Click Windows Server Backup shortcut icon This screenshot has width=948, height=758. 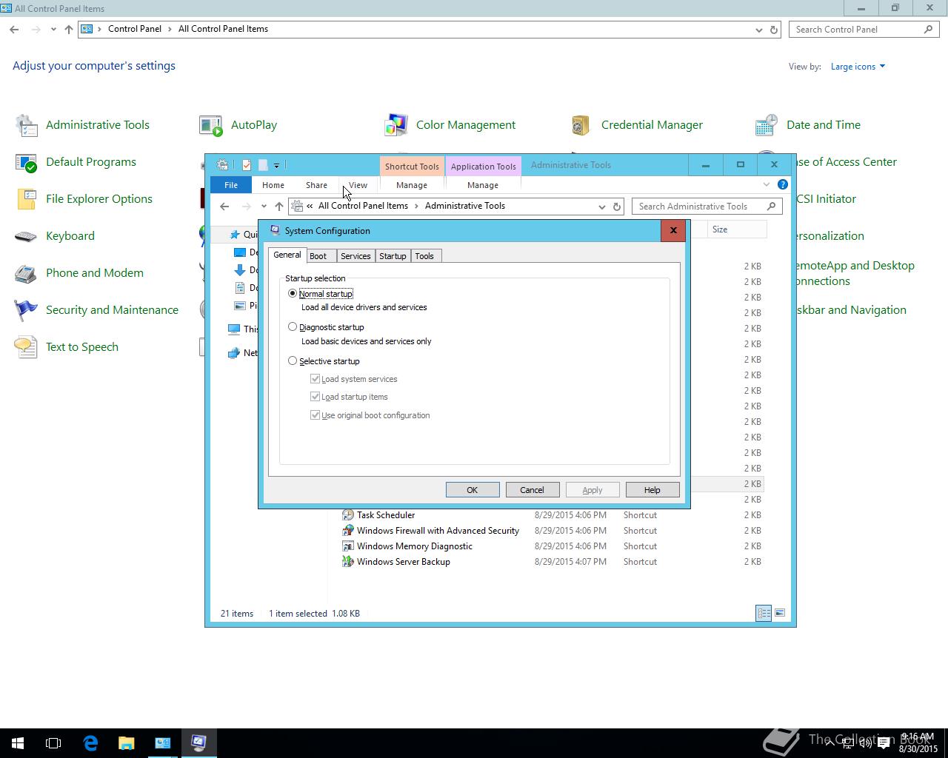click(x=347, y=562)
